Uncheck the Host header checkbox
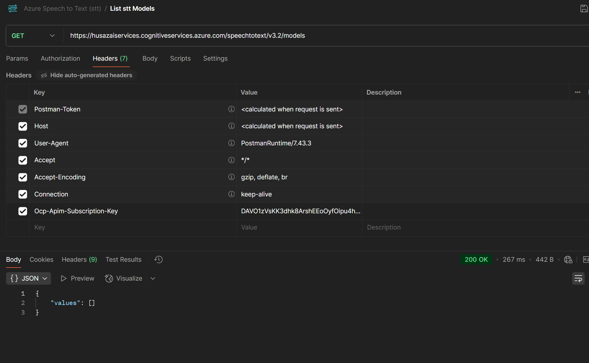Screen dimensions: 589x363 (23, 126)
